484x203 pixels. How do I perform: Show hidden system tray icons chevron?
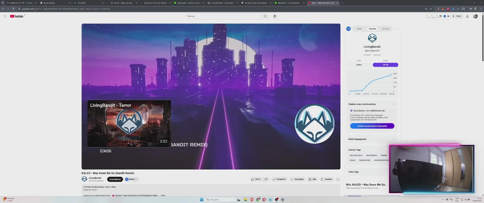pos(443,200)
